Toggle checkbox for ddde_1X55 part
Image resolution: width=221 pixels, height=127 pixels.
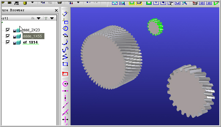click(x=8, y=36)
